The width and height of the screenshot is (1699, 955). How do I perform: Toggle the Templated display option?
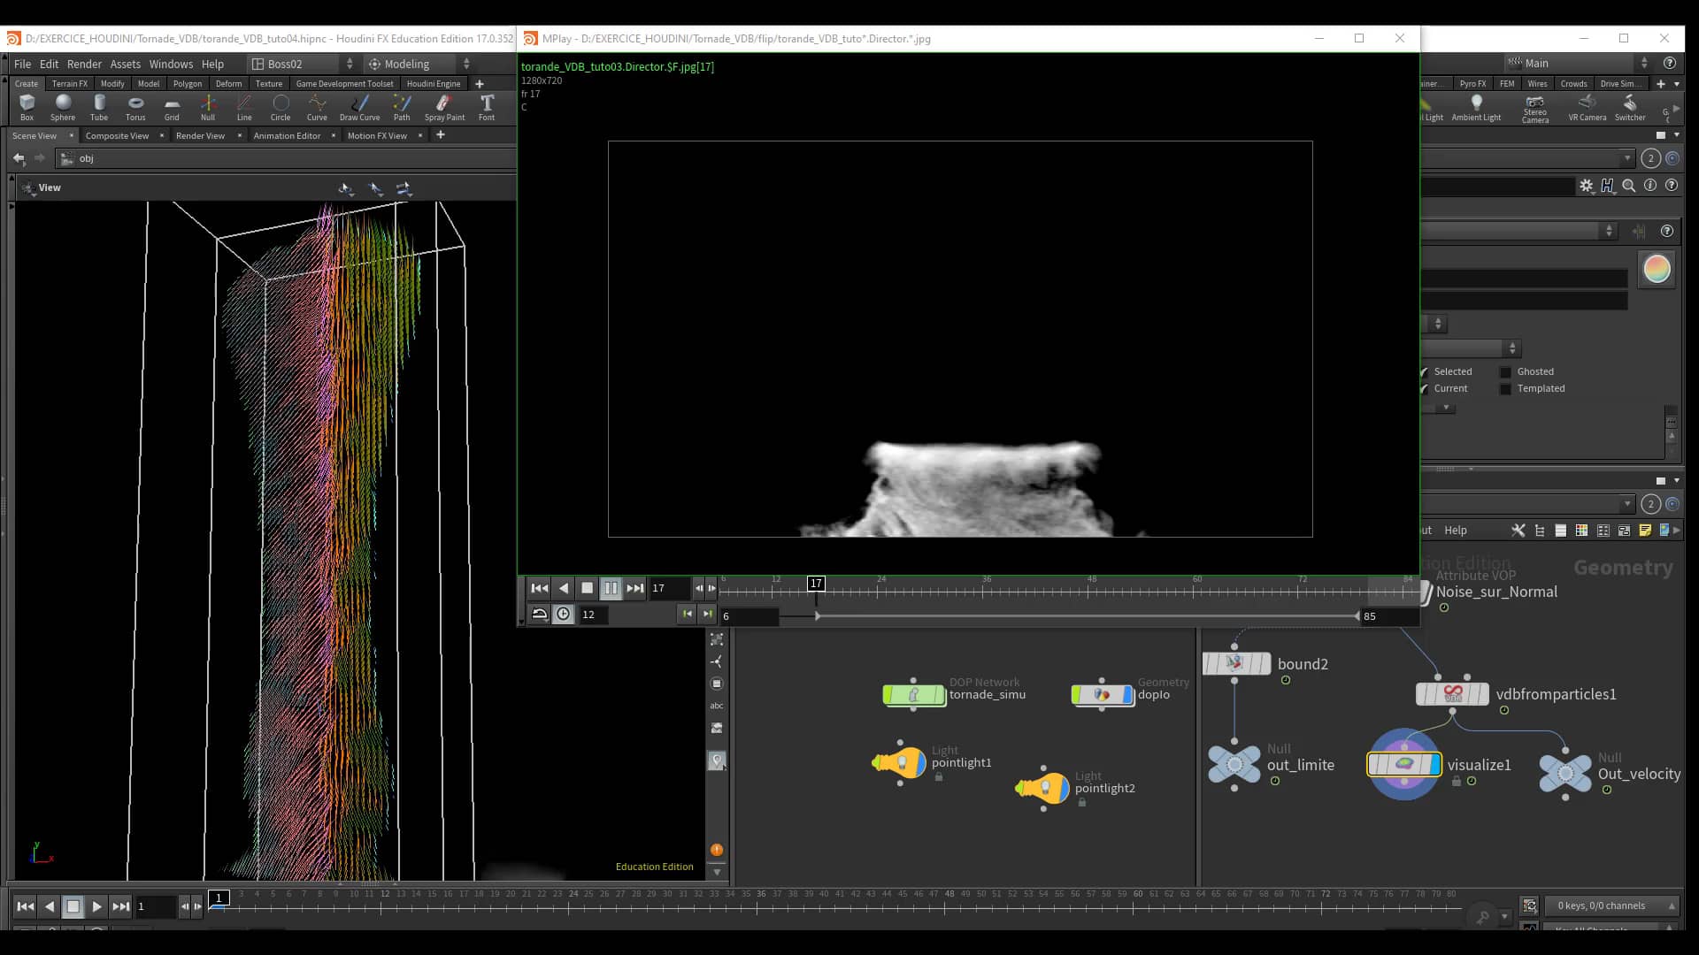[x=1505, y=389]
